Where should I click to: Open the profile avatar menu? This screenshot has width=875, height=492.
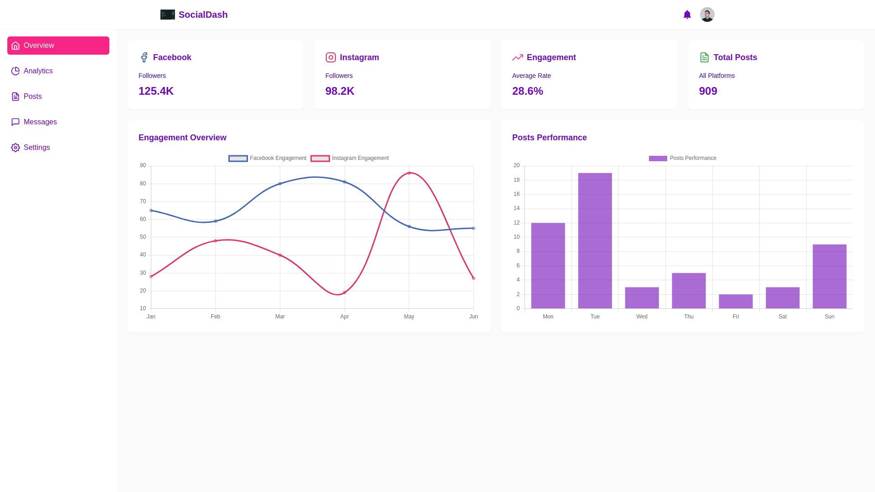(707, 15)
